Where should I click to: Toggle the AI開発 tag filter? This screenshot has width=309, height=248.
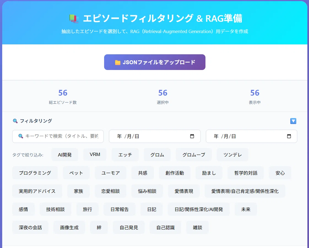pos(65,155)
